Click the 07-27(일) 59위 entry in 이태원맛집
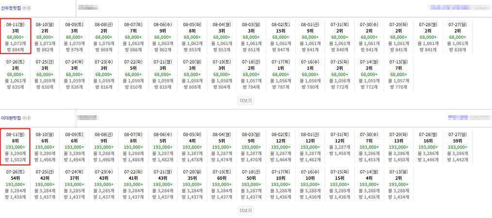 (458, 147)
